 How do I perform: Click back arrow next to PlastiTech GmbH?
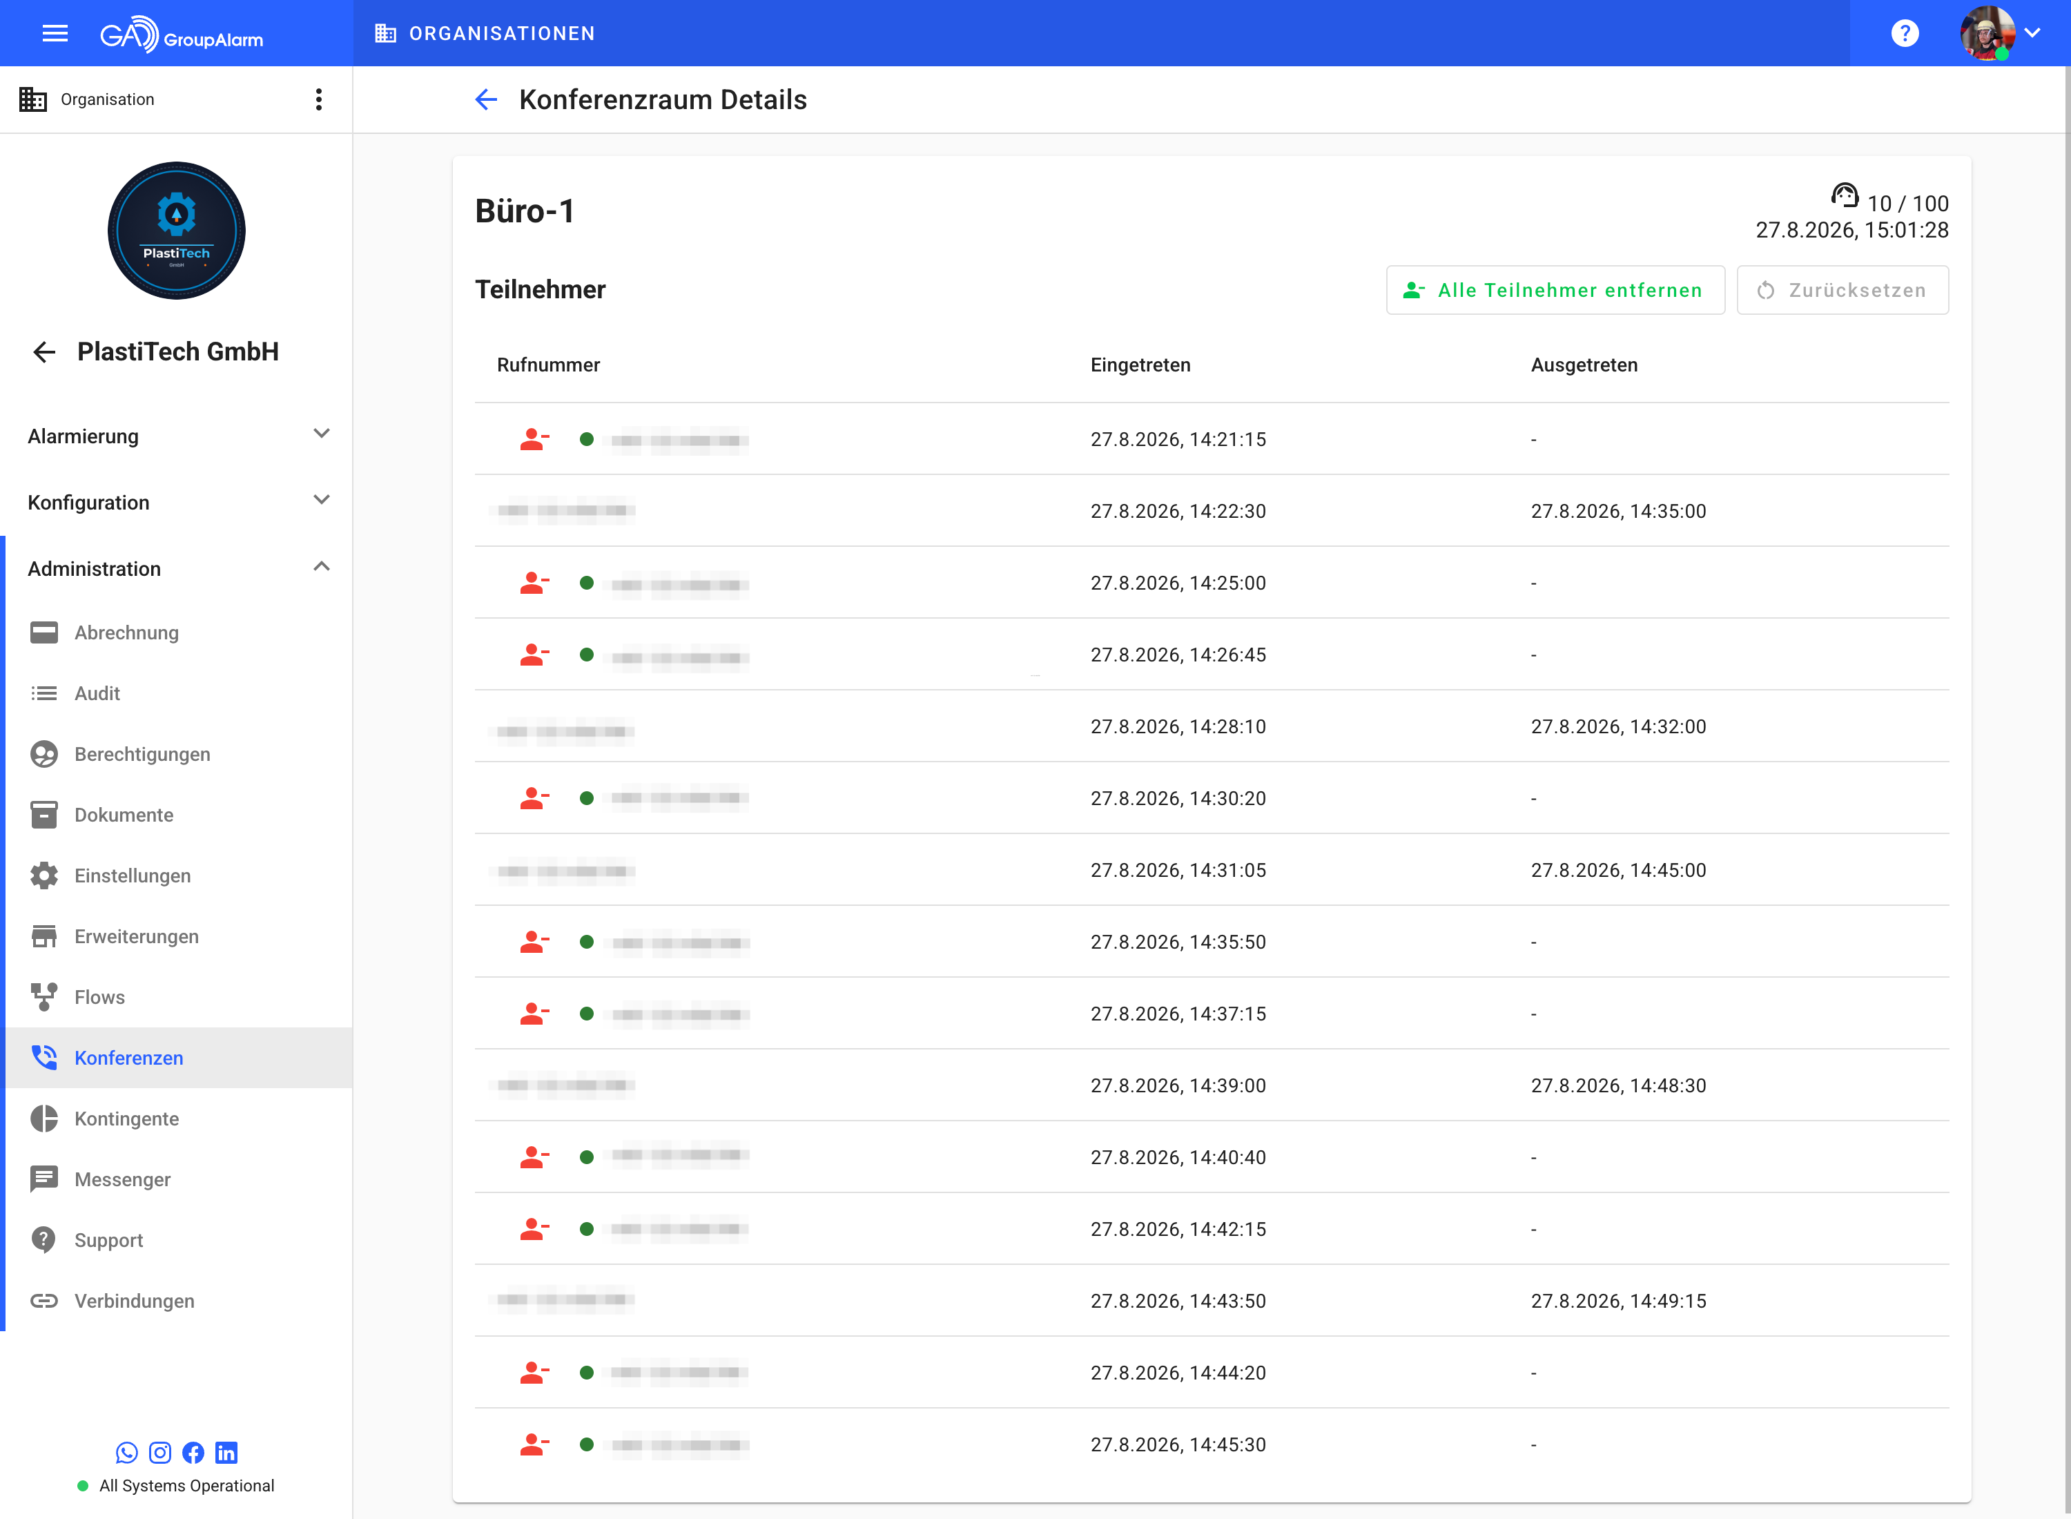[x=44, y=352]
